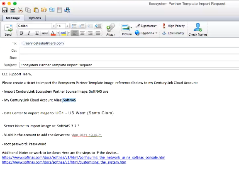Viewport: 239px width, 171px height.
Task: Click the Cc: label button
Action: (14, 51)
